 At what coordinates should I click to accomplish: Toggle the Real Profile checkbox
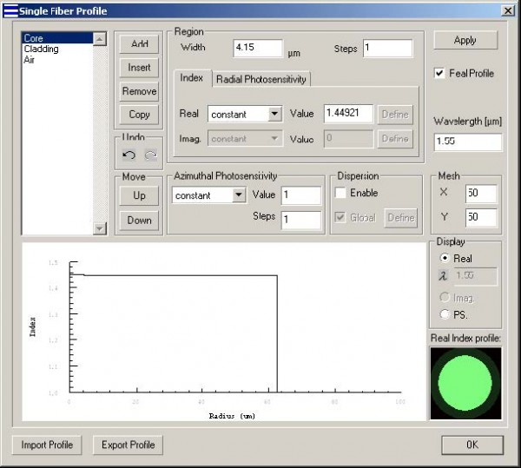point(439,73)
